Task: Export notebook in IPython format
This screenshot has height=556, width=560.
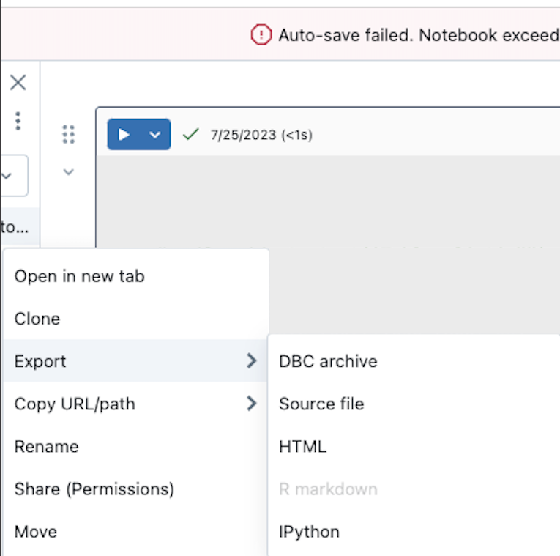Action: pos(309,531)
